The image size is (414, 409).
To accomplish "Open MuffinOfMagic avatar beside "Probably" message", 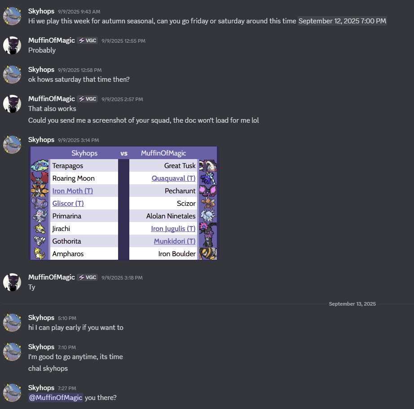I will coord(12,45).
